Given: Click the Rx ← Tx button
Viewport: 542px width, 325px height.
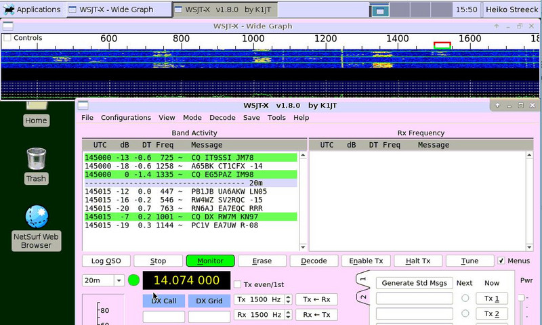Looking at the screenshot, I should pyautogui.click(x=316, y=315).
